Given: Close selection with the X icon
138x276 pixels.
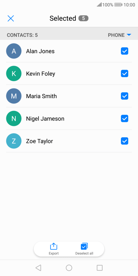Looking at the screenshot, I should click(x=11, y=18).
